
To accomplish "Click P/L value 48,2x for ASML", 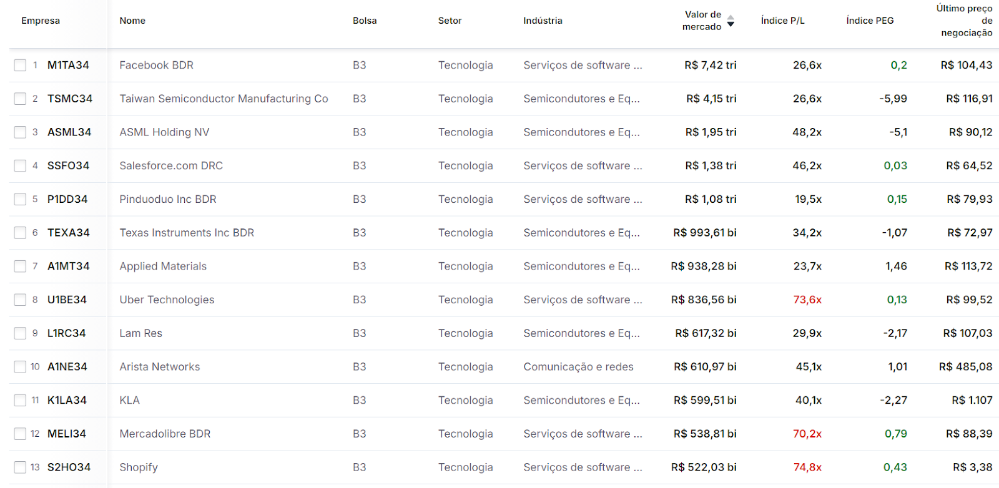I will click(x=807, y=132).
